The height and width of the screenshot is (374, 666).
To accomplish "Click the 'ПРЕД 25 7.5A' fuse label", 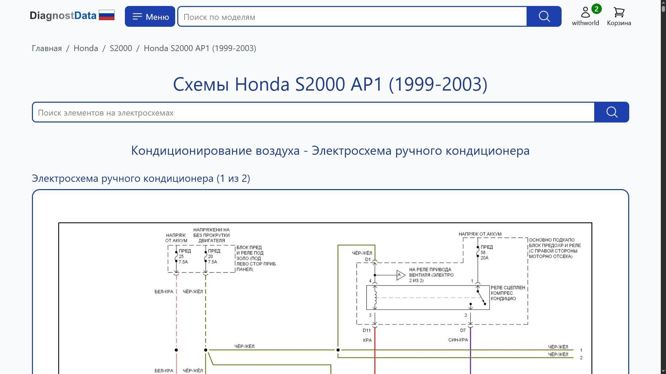I will pyautogui.click(x=185, y=256).
